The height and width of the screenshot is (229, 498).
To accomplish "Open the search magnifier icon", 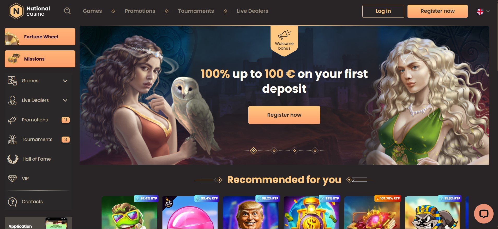I will [67, 11].
